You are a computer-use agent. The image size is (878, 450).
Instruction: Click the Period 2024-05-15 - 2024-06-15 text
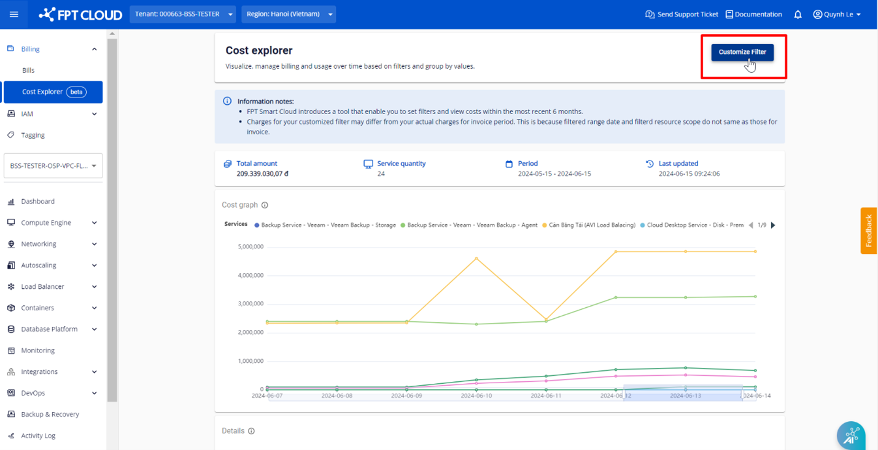pos(554,174)
